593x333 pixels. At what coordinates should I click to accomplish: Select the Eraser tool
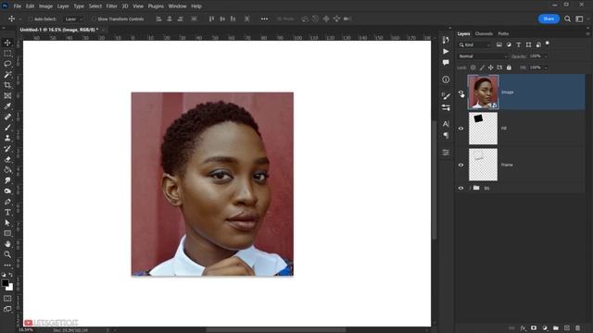[x=7, y=159]
